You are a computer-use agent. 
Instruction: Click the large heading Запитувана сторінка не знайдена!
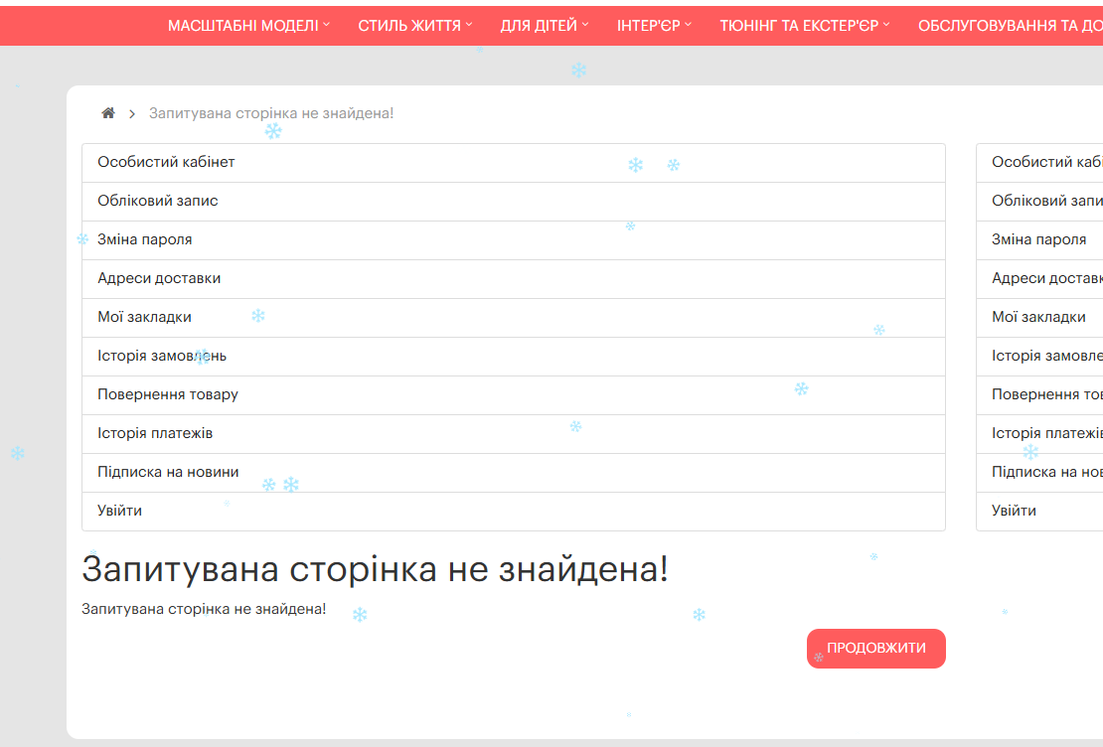[x=375, y=569]
